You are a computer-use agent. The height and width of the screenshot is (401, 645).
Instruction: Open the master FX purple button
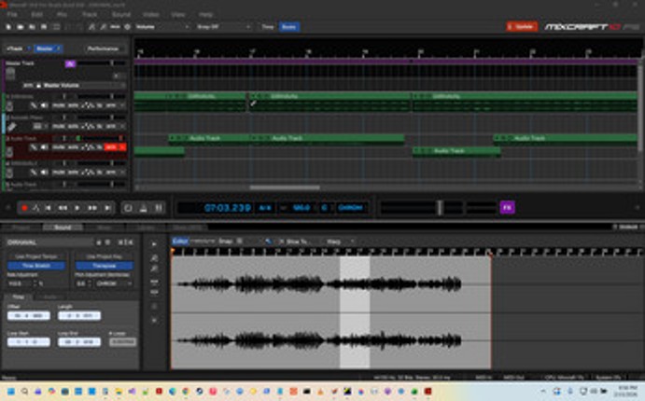pos(507,207)
